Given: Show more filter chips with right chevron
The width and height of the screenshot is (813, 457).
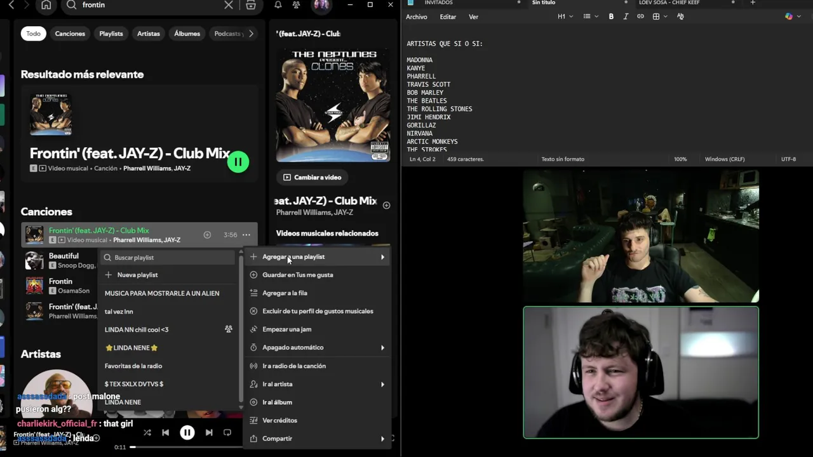Looking at the screenshot, I should [x=252, y=34].
